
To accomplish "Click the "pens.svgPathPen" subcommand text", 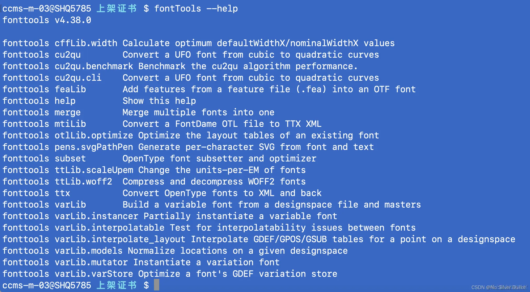I will point(94,147).
